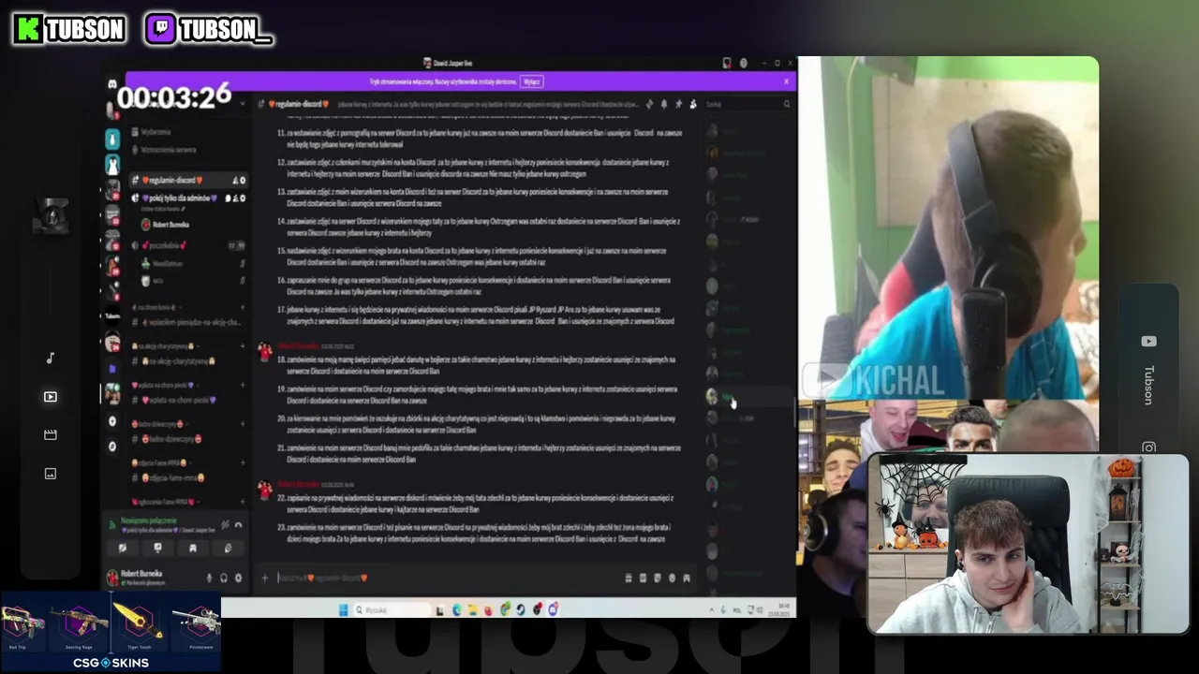Screen dimensions: 1199x674
Task: Open chat icon on pokój tylko dla adminów
Action: coord(228,198)
